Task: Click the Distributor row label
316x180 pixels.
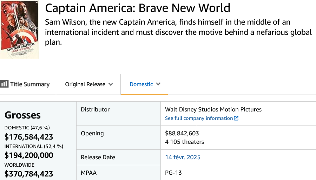Action: [x=95, y=109]
